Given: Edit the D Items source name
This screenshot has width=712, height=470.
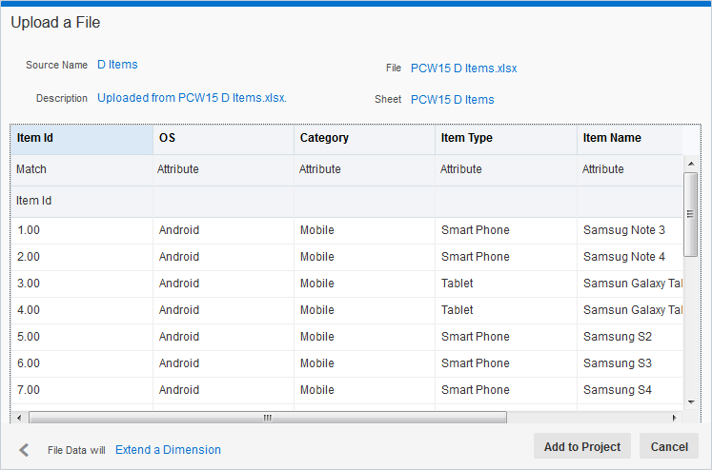Looking at the screenshot, I should pos(117,65).
